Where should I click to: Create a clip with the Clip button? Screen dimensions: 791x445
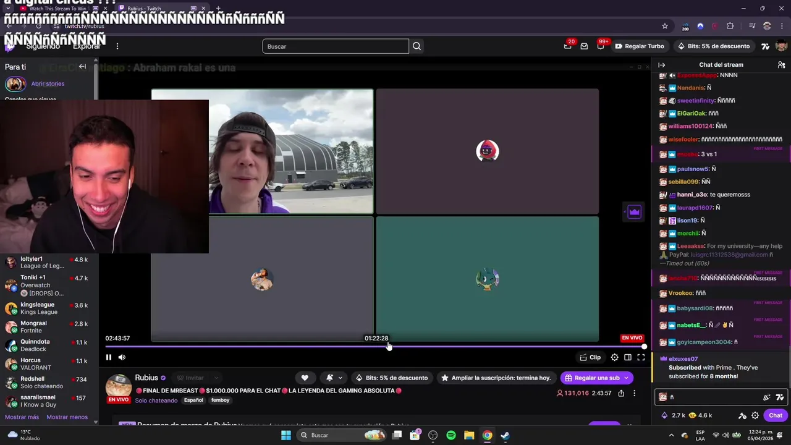[590, 357]
